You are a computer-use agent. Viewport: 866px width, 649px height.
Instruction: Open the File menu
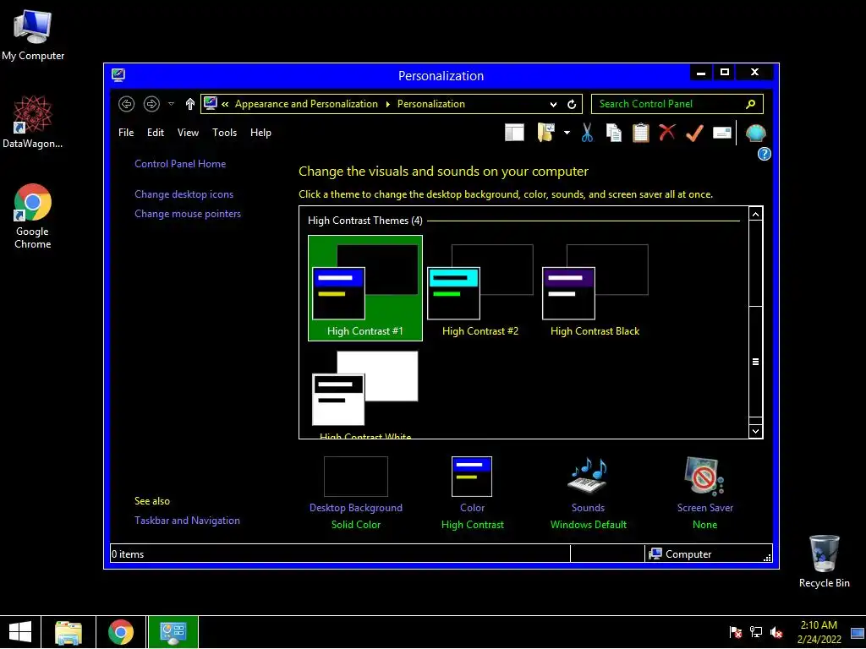pos(126,133)
